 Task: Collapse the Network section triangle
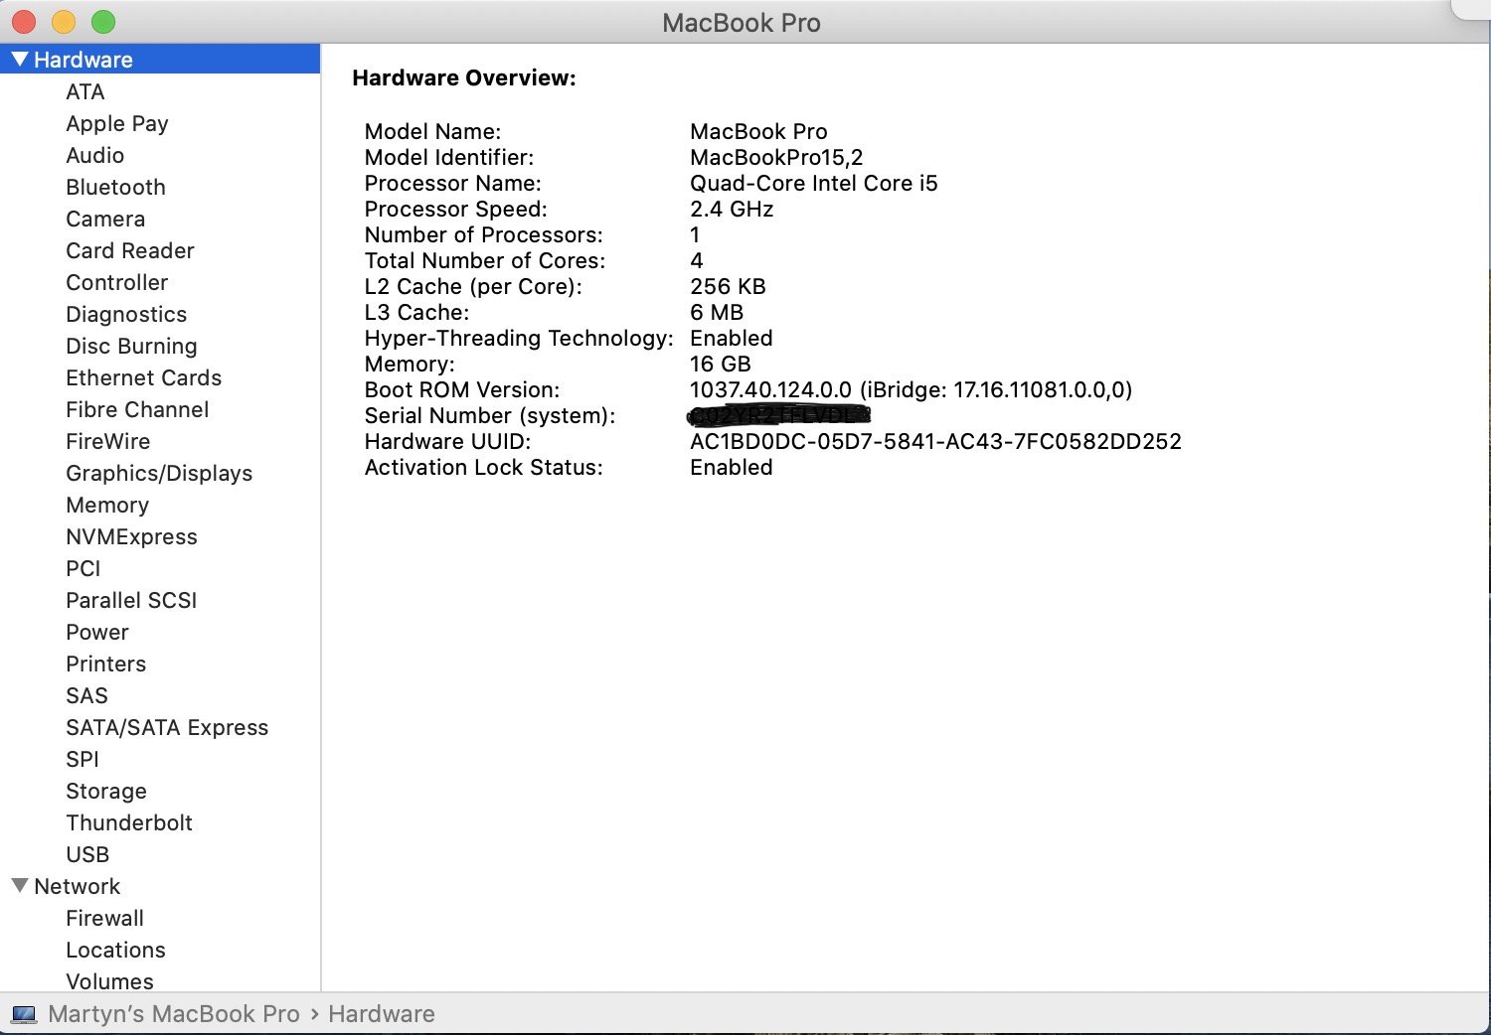(20, 885)
